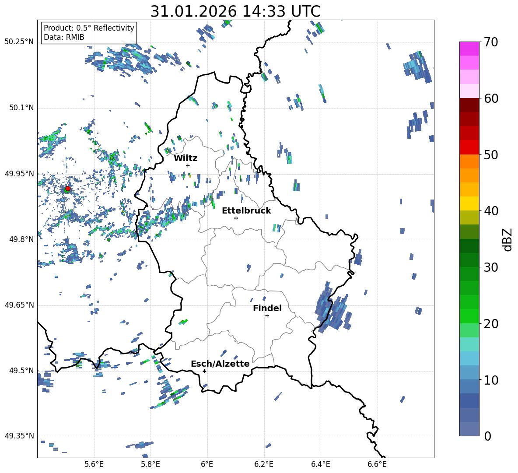Select the Esch/Alzette city label

220,364
